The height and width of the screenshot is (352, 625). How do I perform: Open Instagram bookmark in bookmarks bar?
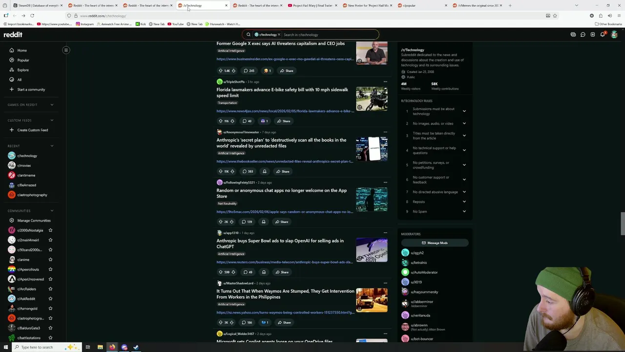click(x=84, y=24)
